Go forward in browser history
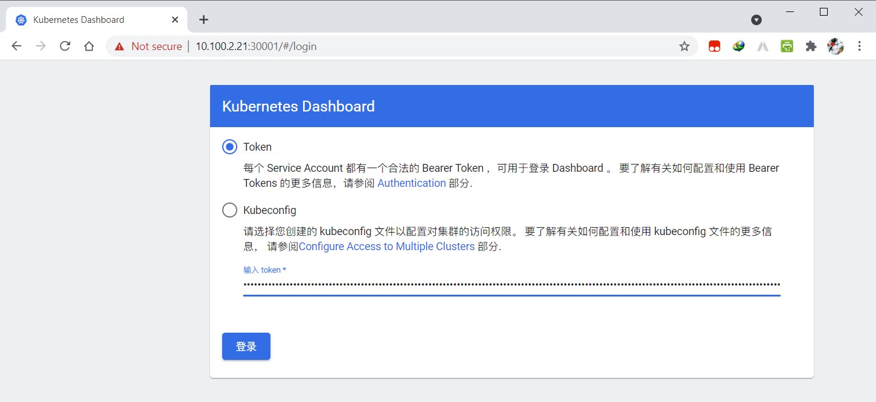This screenshot has width=876, height=402. [x=40, y=46]
